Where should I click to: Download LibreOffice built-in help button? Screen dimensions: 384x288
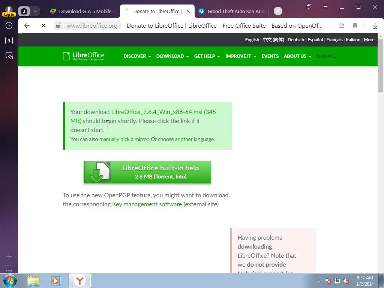tap(147, 172)
